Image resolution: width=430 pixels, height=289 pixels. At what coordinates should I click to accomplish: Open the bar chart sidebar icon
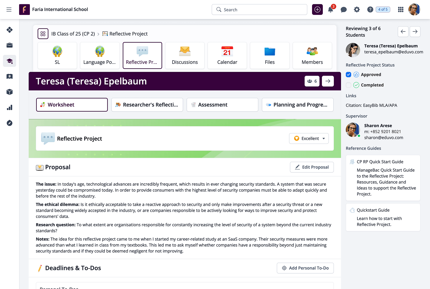[10, 107]
